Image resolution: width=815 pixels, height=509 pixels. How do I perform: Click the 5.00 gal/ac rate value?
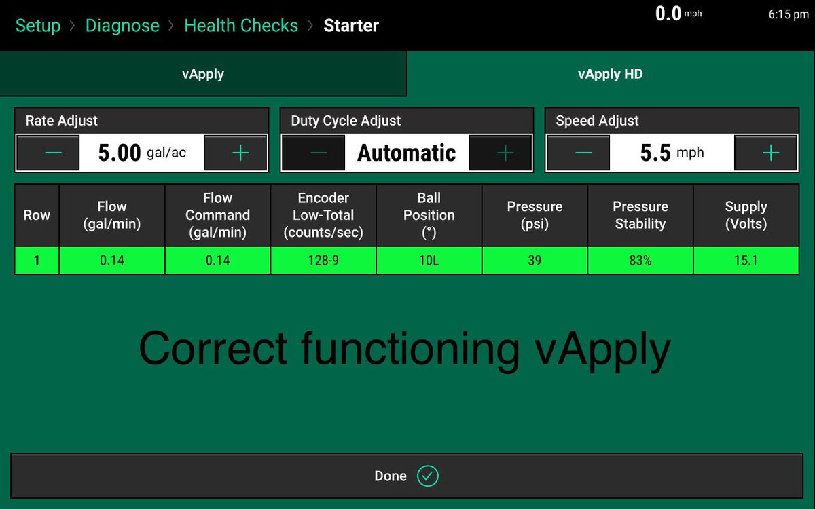point(142,153)
